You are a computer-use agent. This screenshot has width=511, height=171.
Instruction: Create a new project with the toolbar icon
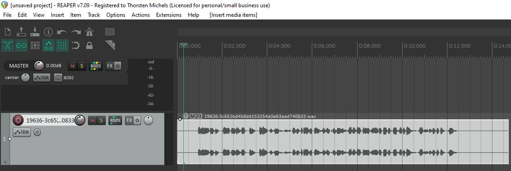(x=8, y=32)
